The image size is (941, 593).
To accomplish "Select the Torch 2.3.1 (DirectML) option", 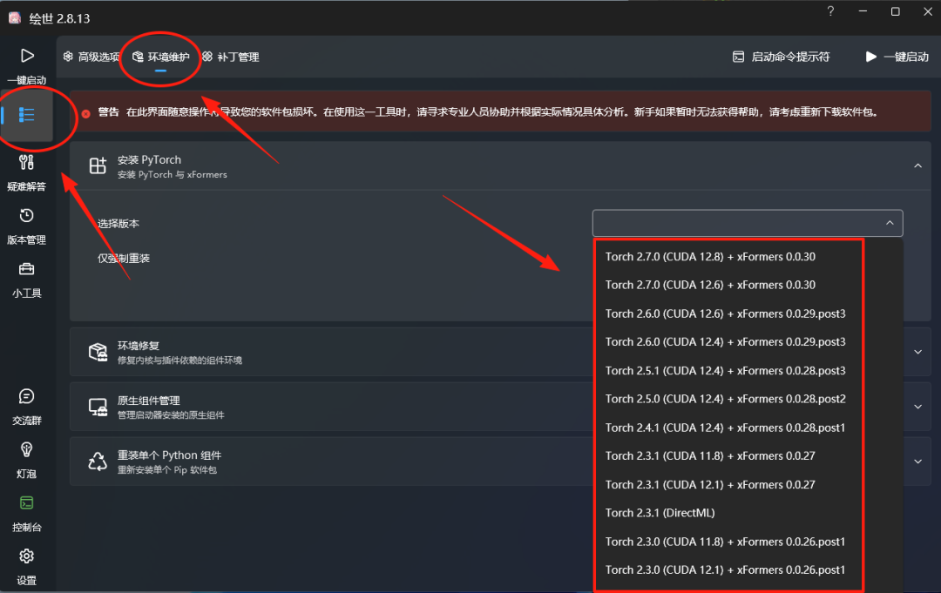I will click(660, 513).
